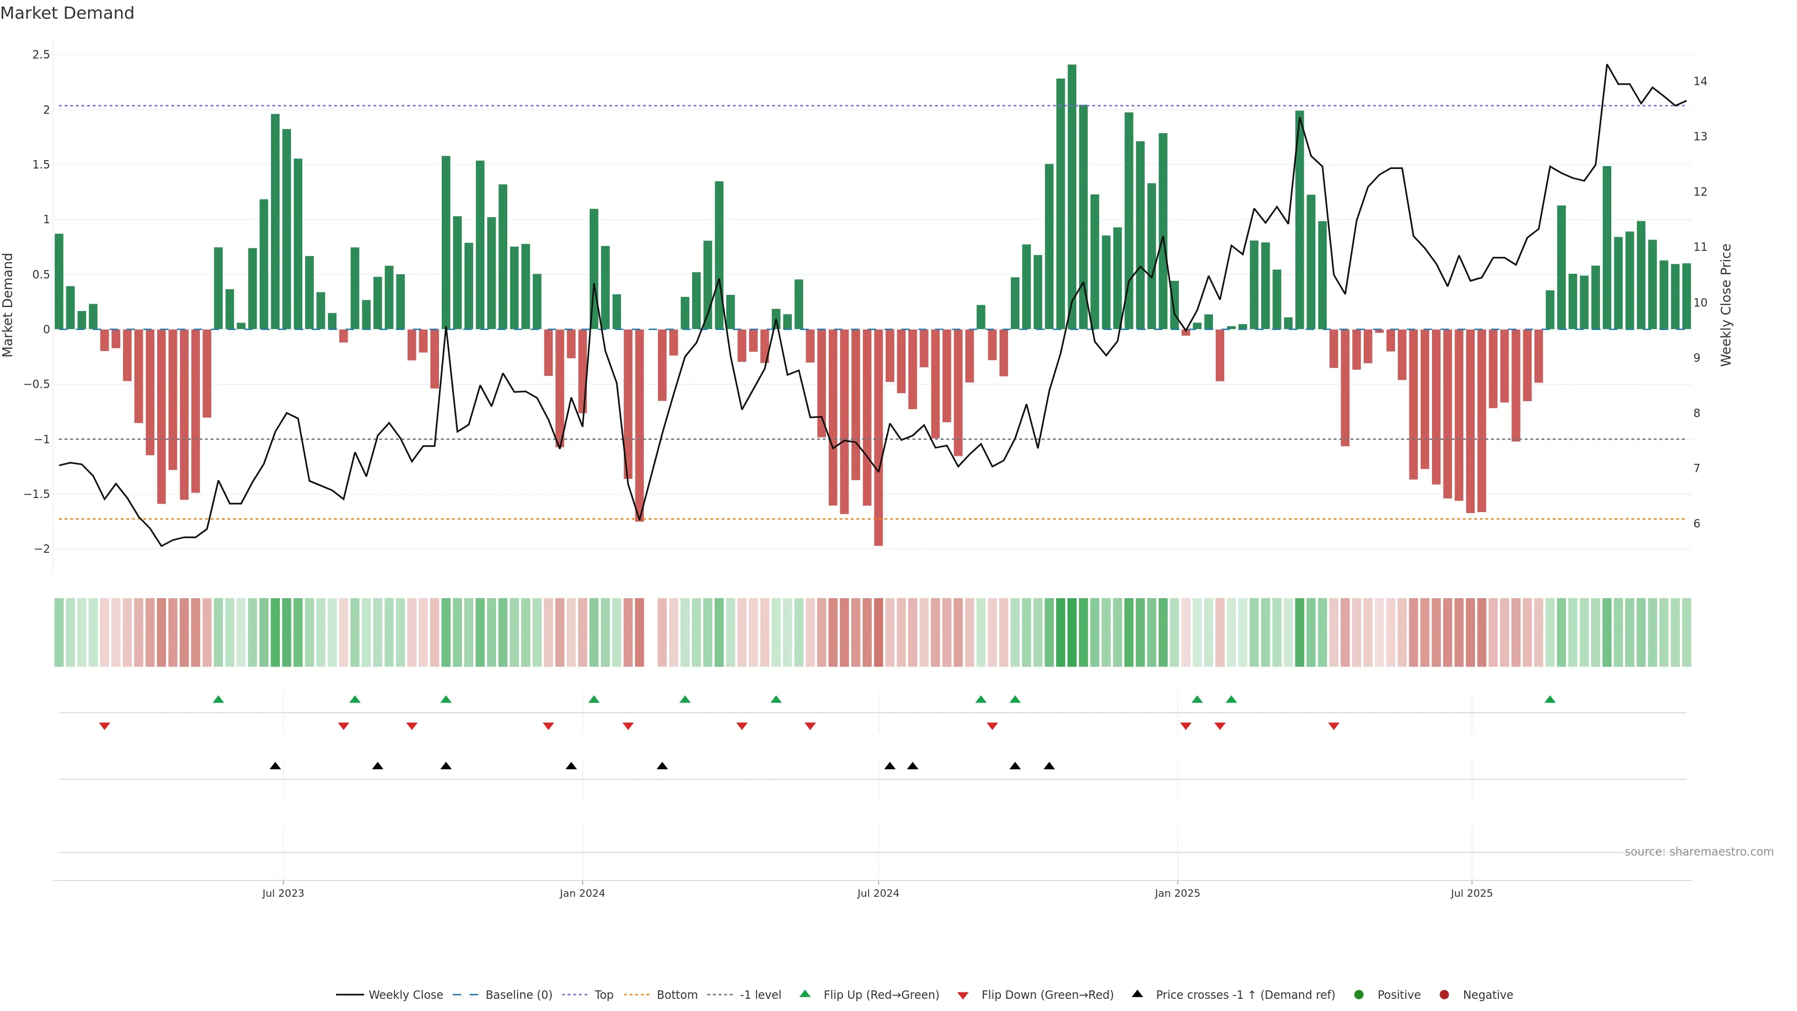
Task: Click the black Price crosses -1 legend triangle
Action: [x=1137, y=994]
